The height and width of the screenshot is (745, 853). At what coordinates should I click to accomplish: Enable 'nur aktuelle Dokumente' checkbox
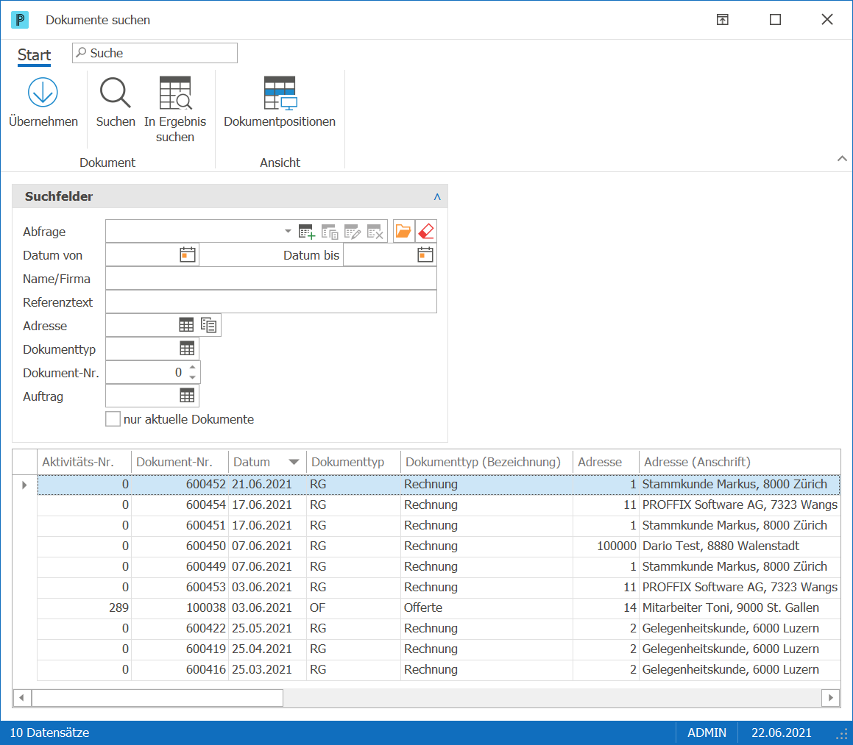pyautogui.click(x=113, y=419)
